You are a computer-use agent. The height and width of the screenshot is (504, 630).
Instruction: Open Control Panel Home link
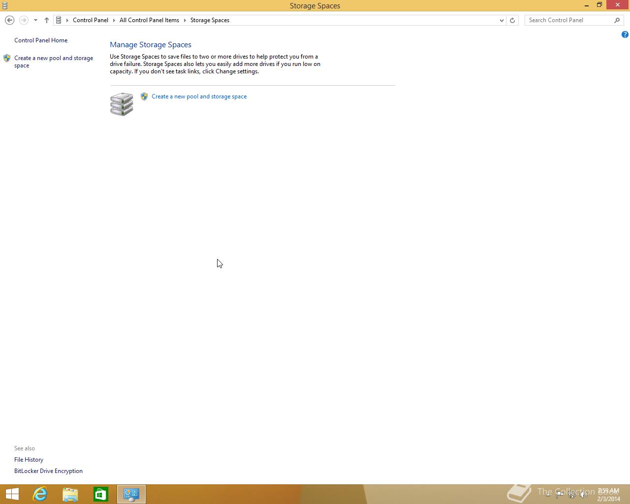[x=41, y=40]
